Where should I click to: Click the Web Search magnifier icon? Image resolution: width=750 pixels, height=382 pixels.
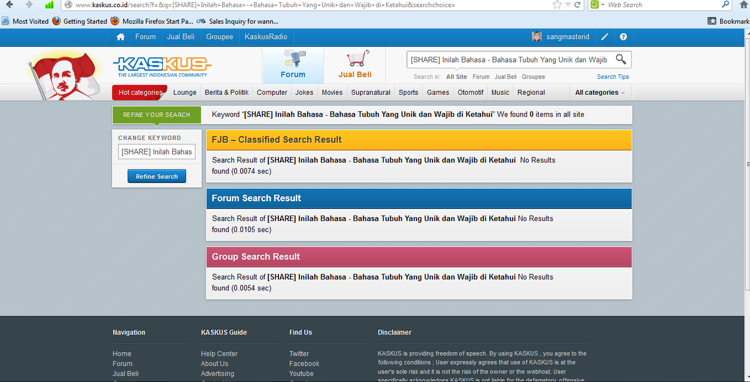point(726,5)
